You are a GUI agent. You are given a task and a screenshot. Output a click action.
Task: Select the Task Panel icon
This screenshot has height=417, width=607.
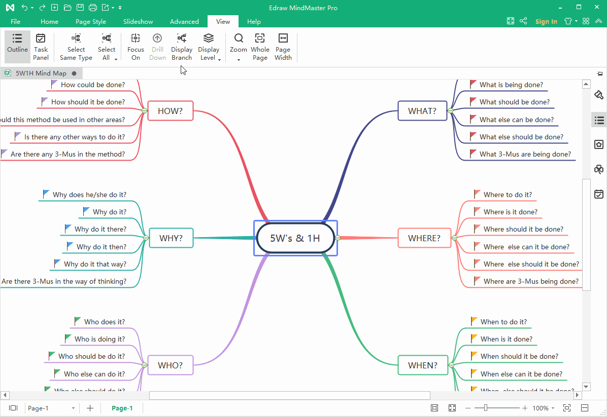[41, 45]
